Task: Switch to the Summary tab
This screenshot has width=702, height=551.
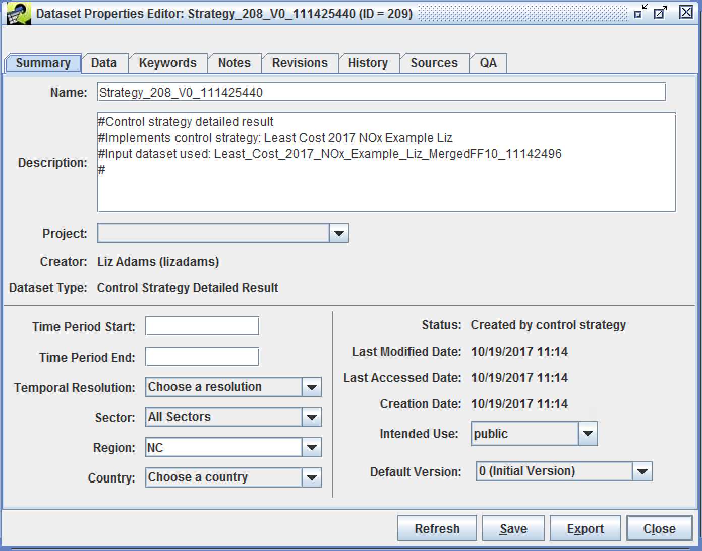Action: tap(43, 63)
